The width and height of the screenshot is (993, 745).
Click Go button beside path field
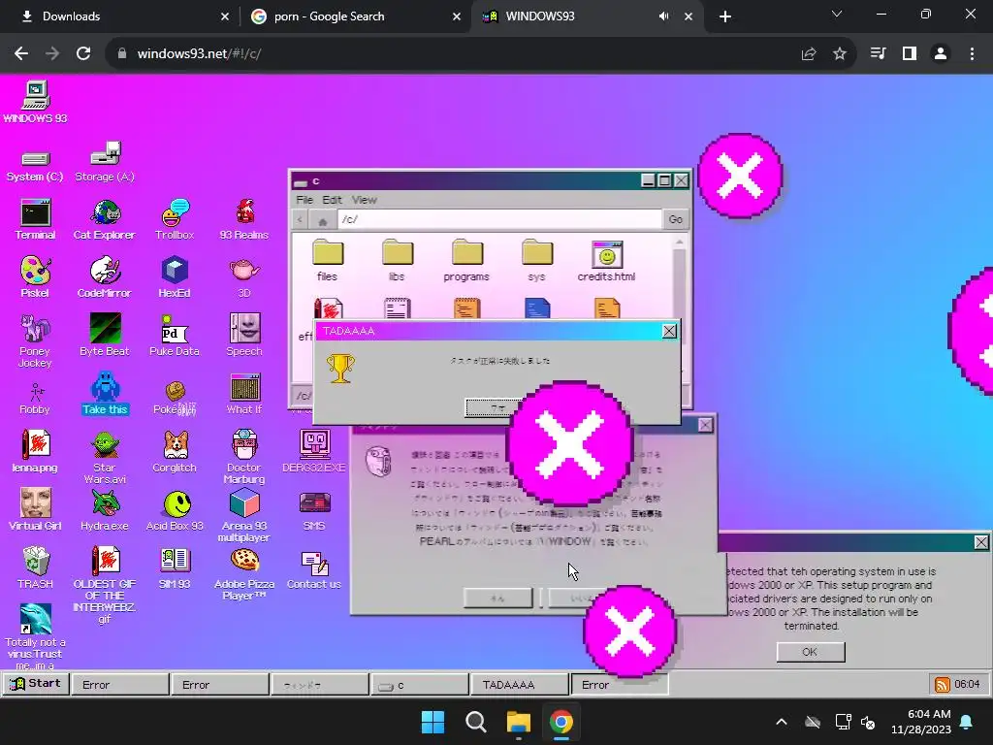pos(676,219)
